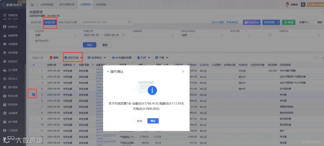Expand the 智能取票 button arrow

(x=278, y=22)
